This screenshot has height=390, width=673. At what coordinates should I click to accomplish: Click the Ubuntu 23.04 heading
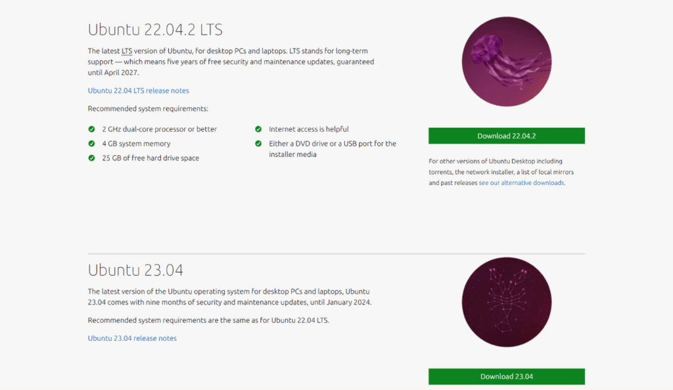pyautogui.click(x=135, y=270)
